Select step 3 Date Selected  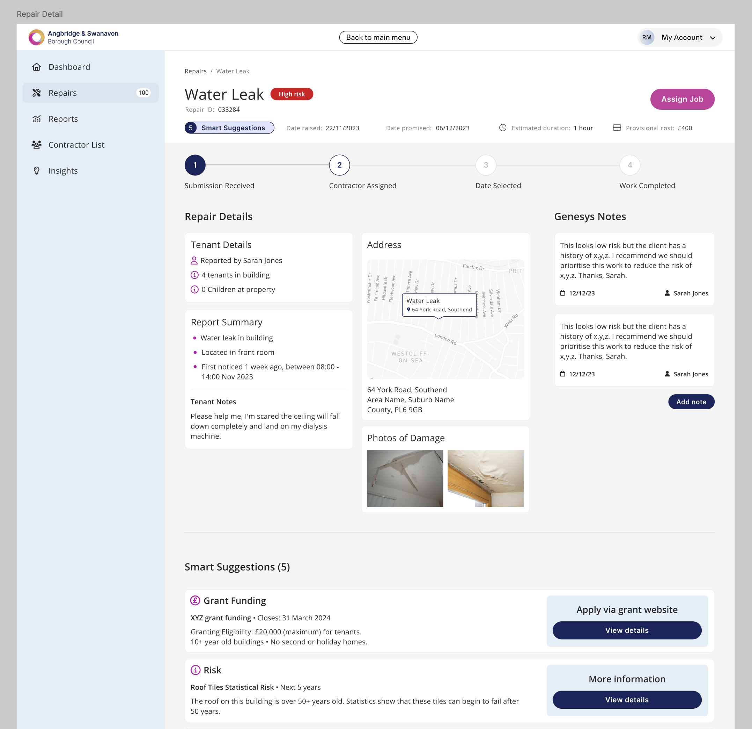click(x=485, y=165)
